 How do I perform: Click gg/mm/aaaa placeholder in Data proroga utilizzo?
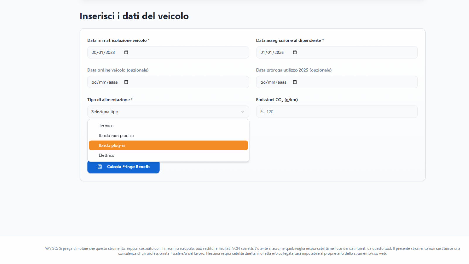273,82
